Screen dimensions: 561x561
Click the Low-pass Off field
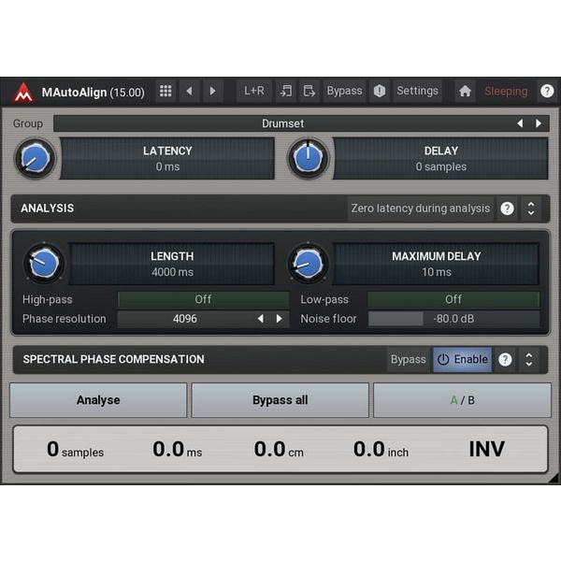click(x=453, y=299)
